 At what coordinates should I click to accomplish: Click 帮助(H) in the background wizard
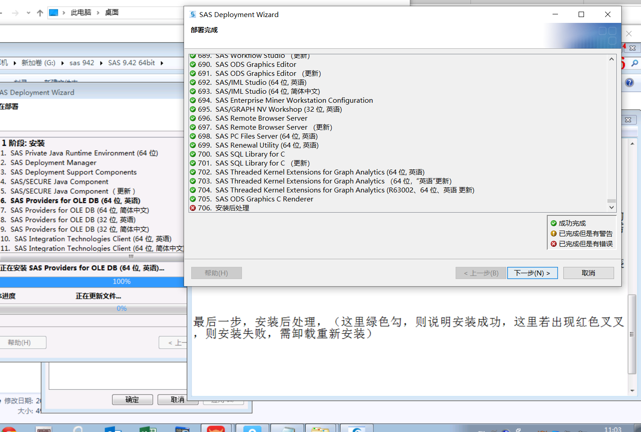[x=20, y=342]
